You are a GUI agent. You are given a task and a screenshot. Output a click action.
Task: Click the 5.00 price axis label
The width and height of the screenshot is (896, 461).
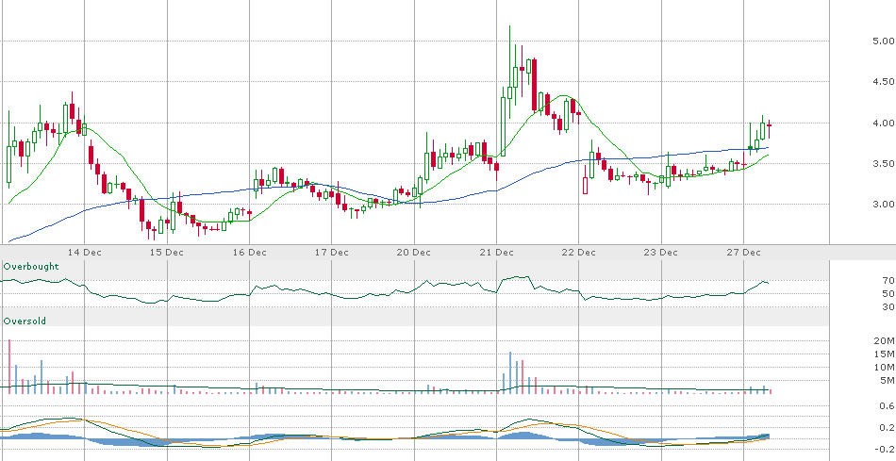pos(884,41)
